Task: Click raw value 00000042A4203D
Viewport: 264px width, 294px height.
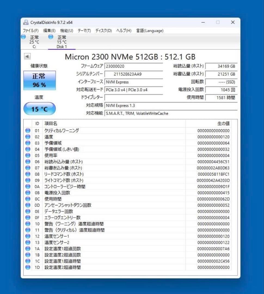Action: click(213, 180)
